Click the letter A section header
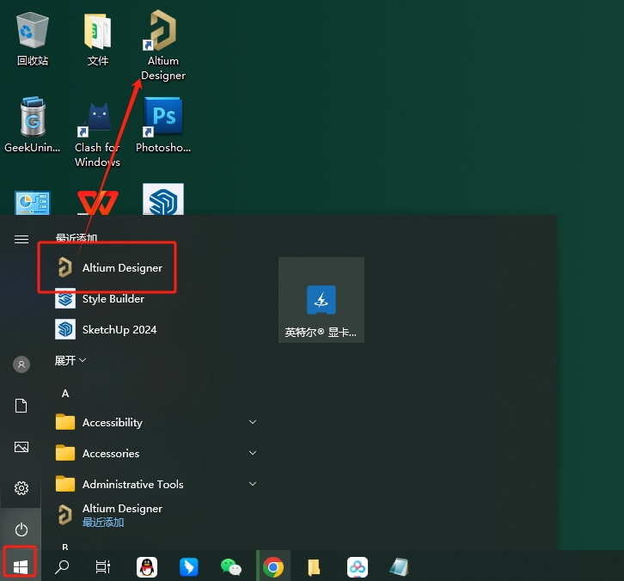This screenshot has height=581, width=624. pos(65,393)
